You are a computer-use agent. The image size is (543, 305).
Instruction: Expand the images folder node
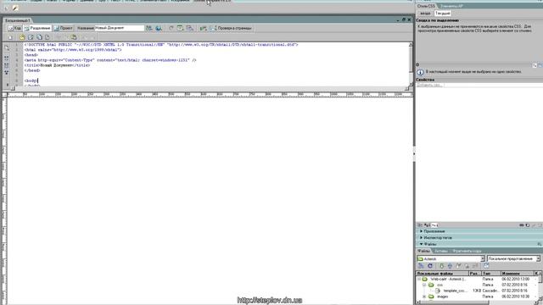424,297
